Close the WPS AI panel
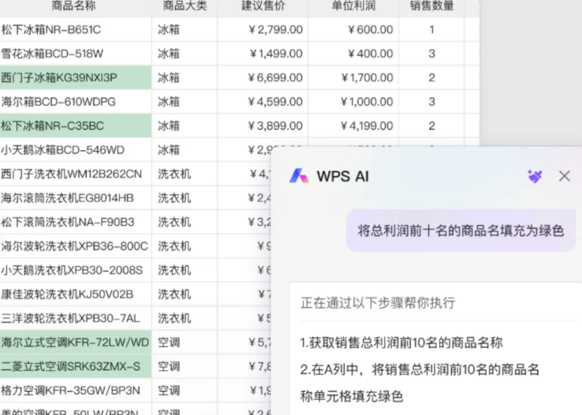582x415 pixels. coord(564,176)
